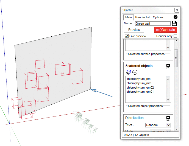Click the red (re)Generate button
The image size is (189, 146).
click(166, 30)
